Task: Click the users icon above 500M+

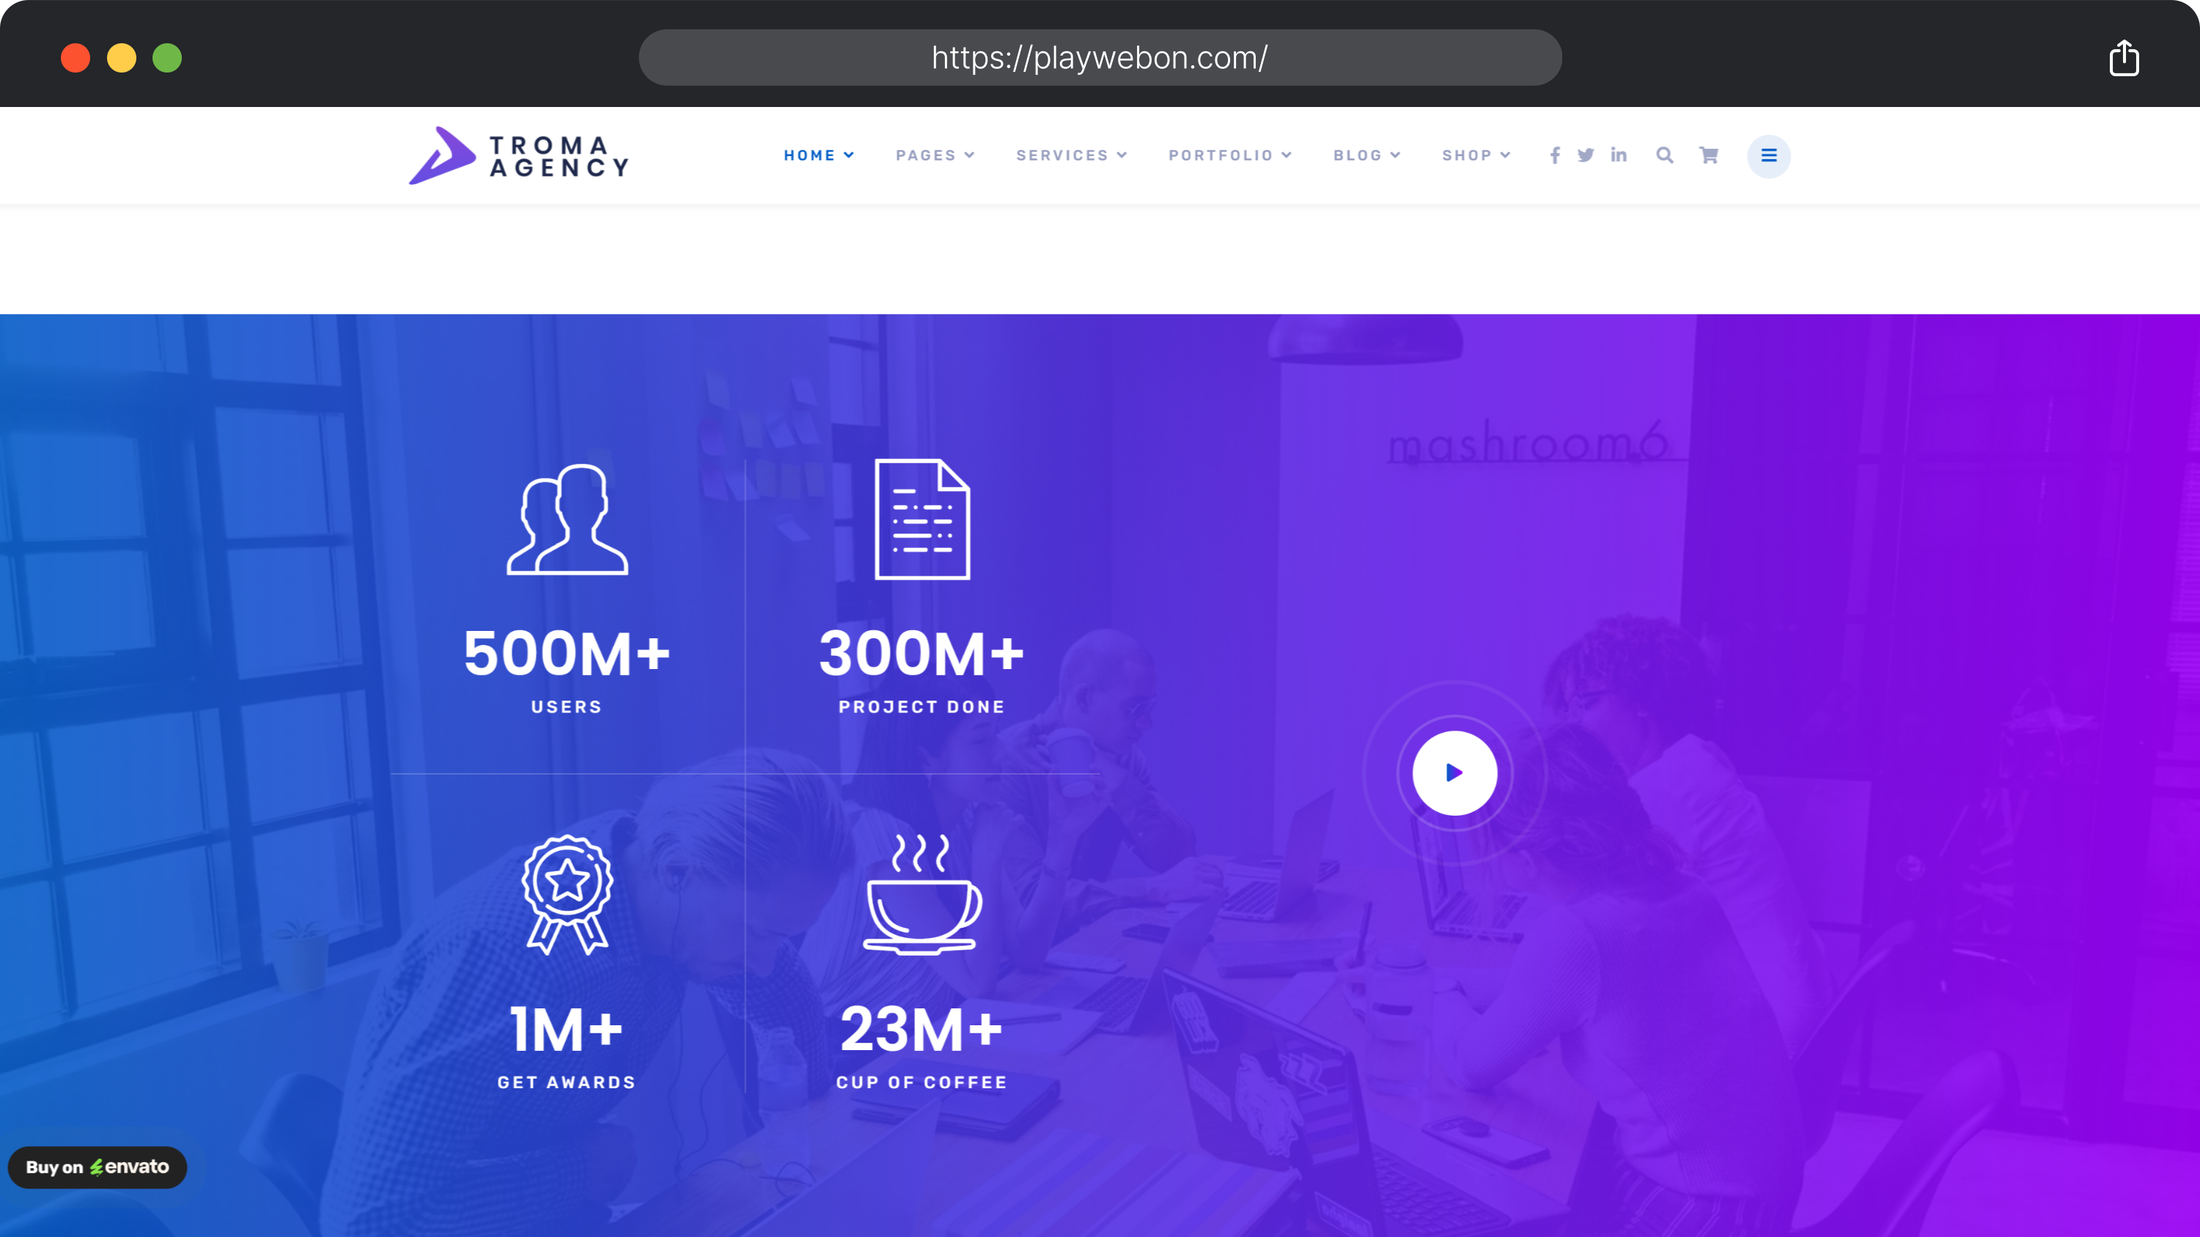Action: pyautogui.click(x=566, y=522)
